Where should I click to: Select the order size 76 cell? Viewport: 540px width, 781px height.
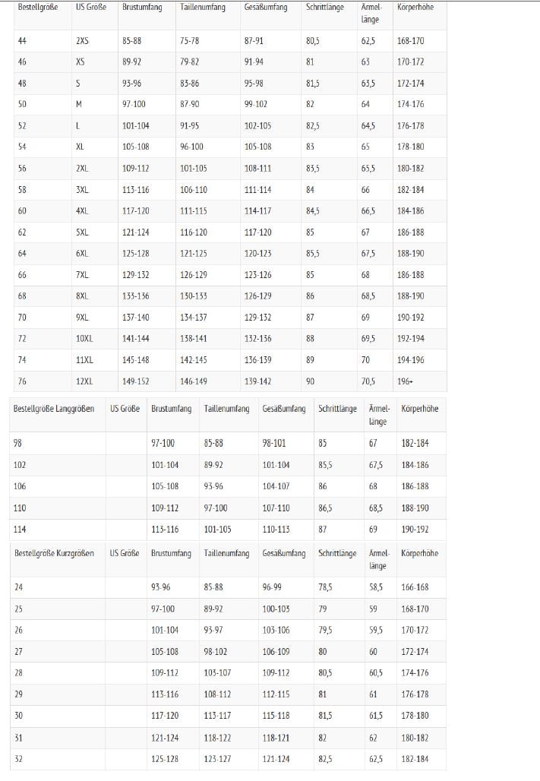23,381
